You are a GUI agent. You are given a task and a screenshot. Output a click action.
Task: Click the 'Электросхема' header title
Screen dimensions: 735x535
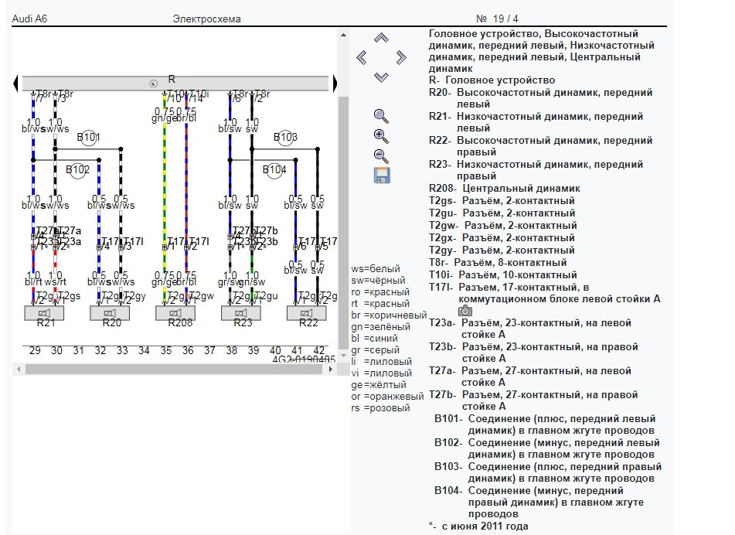tap(206, 19)
